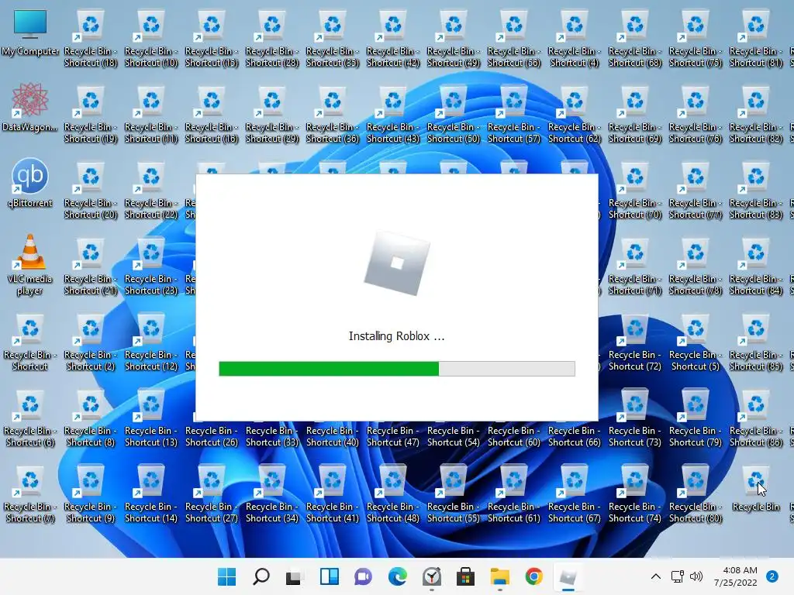794x595 pixels.
Task: Open taskbar Search
Action: pos(261,576)
